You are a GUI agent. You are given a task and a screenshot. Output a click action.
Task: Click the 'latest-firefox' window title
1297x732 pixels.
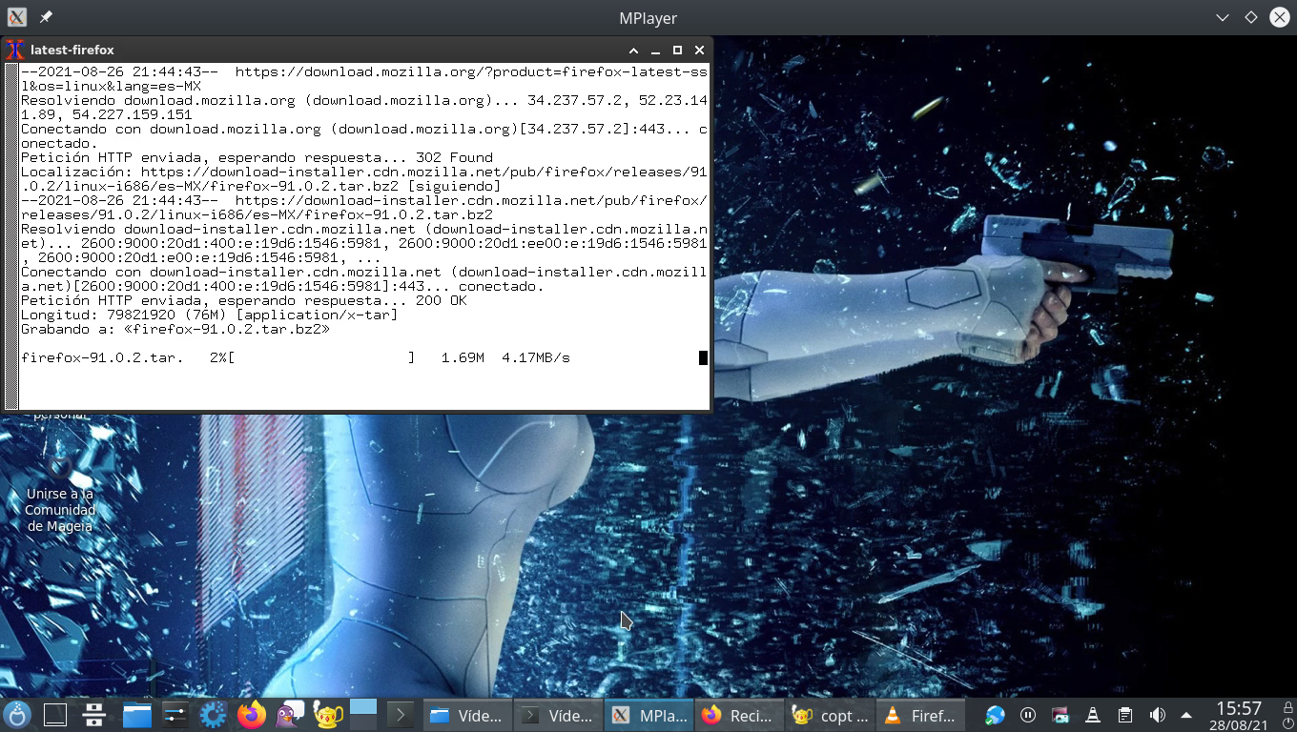click(72, 50)
